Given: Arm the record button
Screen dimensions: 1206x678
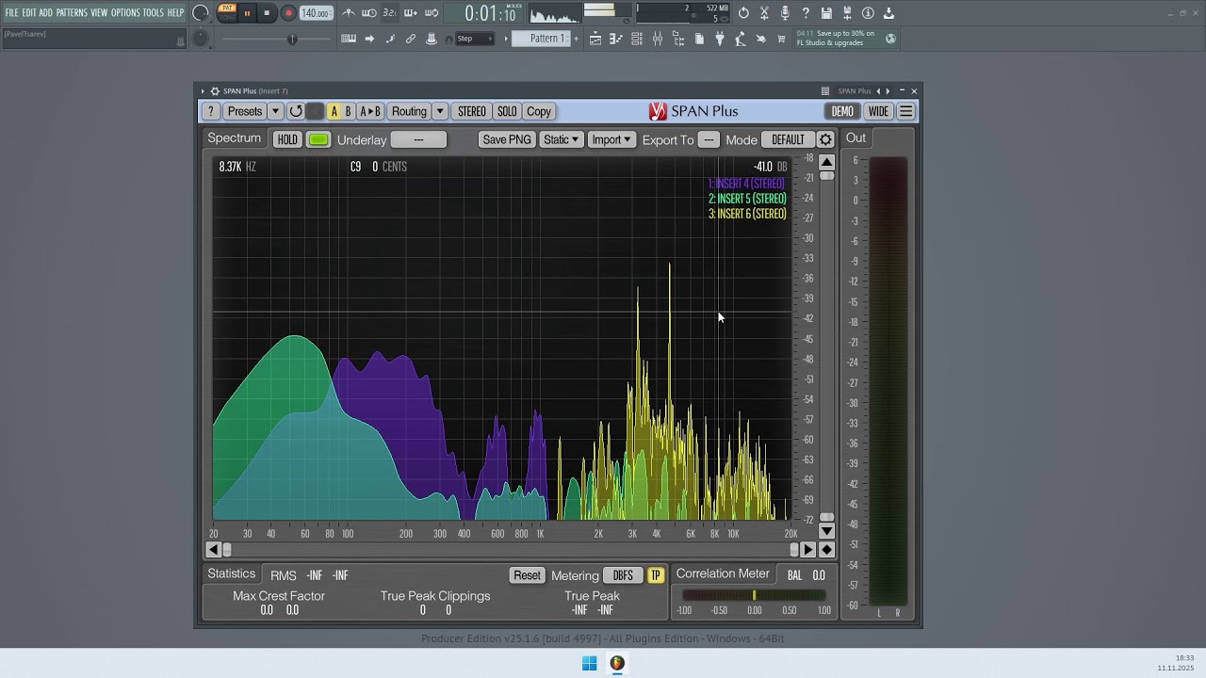Looking at the screenshot, I should [x=288, y=13].
